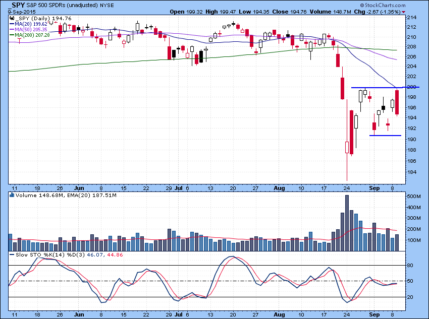Click the NYSE exchange label
Image resolution: width=429 pixels, height=319 pixels.
pyautogui.click(x=106, y=5)
